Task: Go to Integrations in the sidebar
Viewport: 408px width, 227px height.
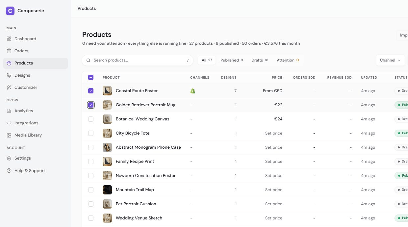Action: click(36, 123)
